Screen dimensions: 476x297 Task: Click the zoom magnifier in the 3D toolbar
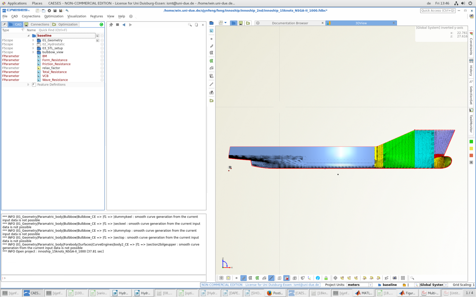click(x=412, y=278)
